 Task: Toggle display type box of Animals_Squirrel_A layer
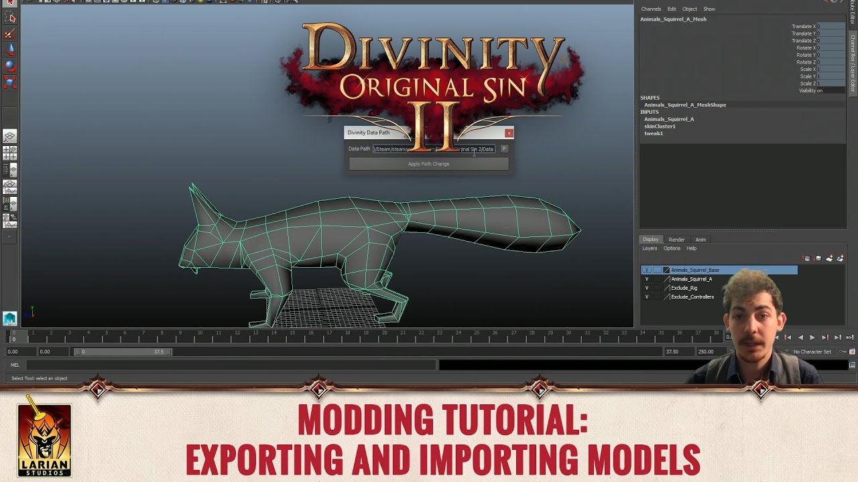point(658,279)
